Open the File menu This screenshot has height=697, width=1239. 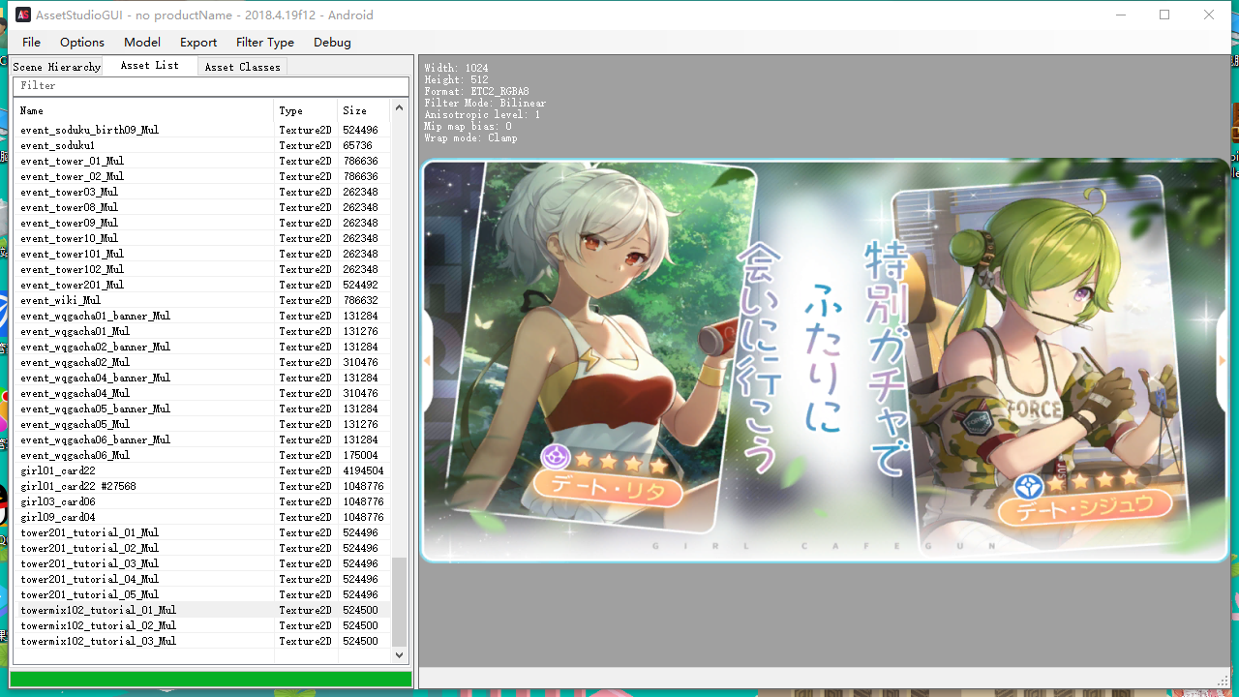tap(32, 43)
